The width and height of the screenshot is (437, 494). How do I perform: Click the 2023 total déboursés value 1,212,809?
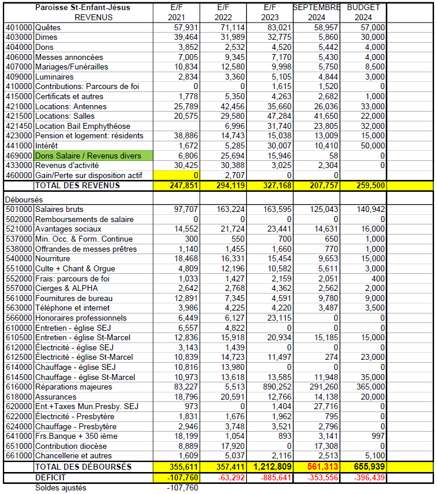tap(270, 467)
